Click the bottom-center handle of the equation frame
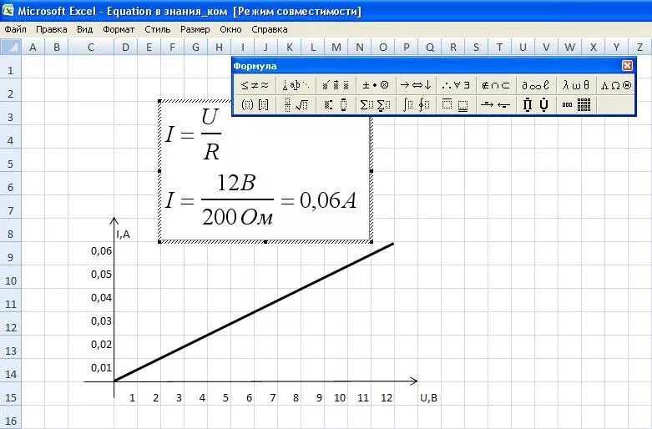The height and width of the screenshot is (429, 652). pyautogui.click(x=265, y=241)
